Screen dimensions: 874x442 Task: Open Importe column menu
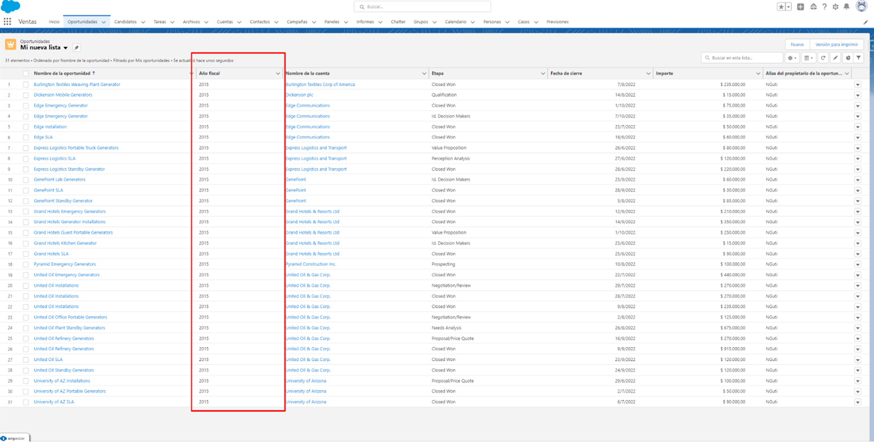click(758, 73)
